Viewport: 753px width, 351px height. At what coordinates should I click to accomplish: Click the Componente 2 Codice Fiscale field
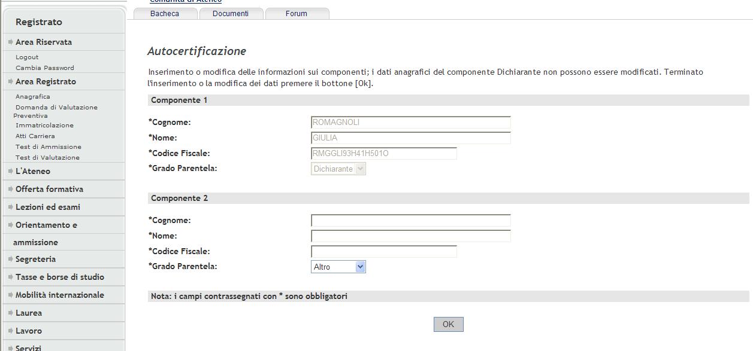coord(384,252)
